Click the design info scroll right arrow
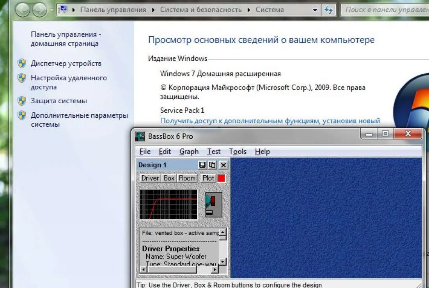This screenshot has height=288, width=429. click(215, 270)
